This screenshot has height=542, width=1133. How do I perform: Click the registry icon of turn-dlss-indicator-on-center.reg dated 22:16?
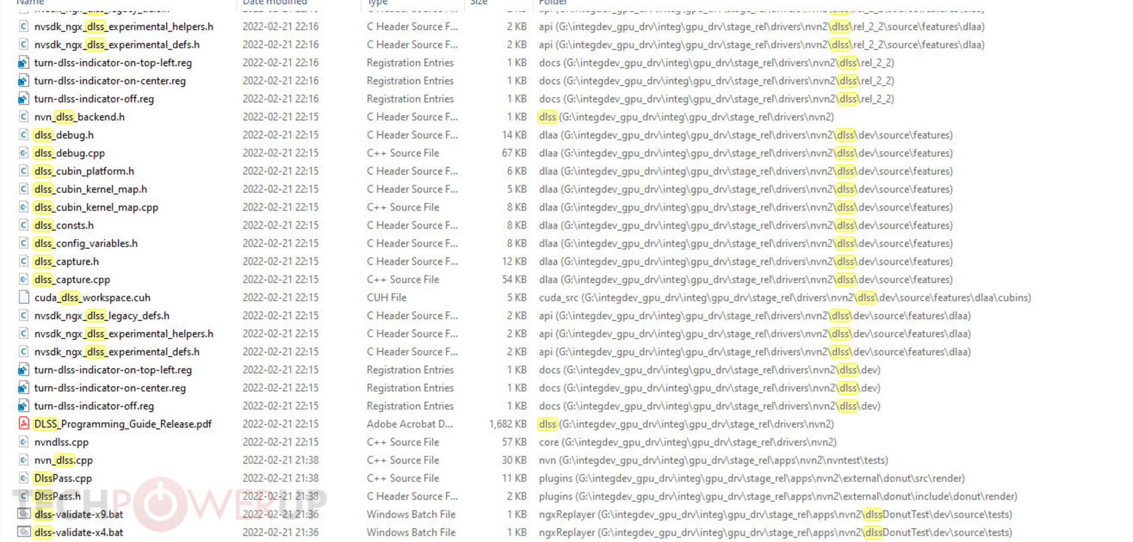24,81
